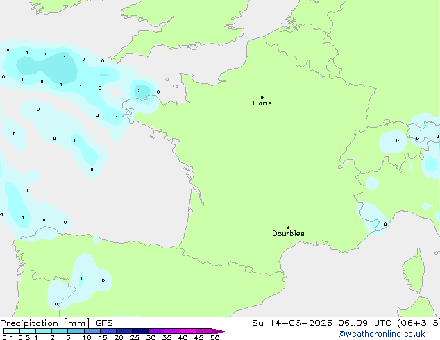Image resolution: width=440 pixels, height=340 pixels.
Task: Pick the 35–40 mm legend color swatch
Action: click(x=171, y=331)
